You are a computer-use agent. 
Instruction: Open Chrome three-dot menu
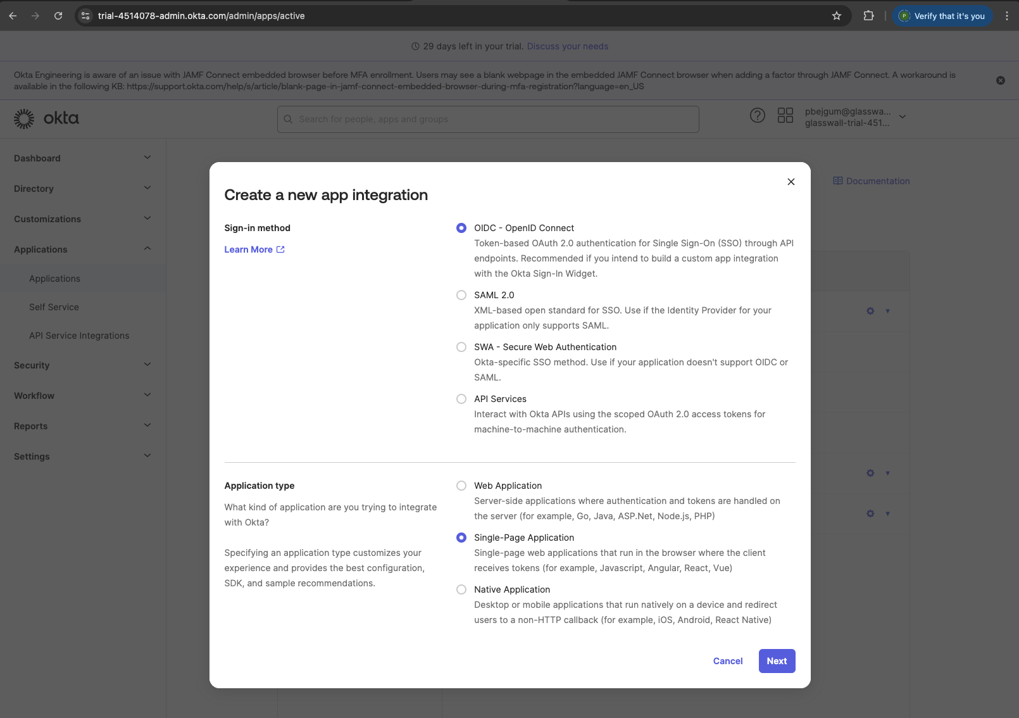coord(1007,16)
